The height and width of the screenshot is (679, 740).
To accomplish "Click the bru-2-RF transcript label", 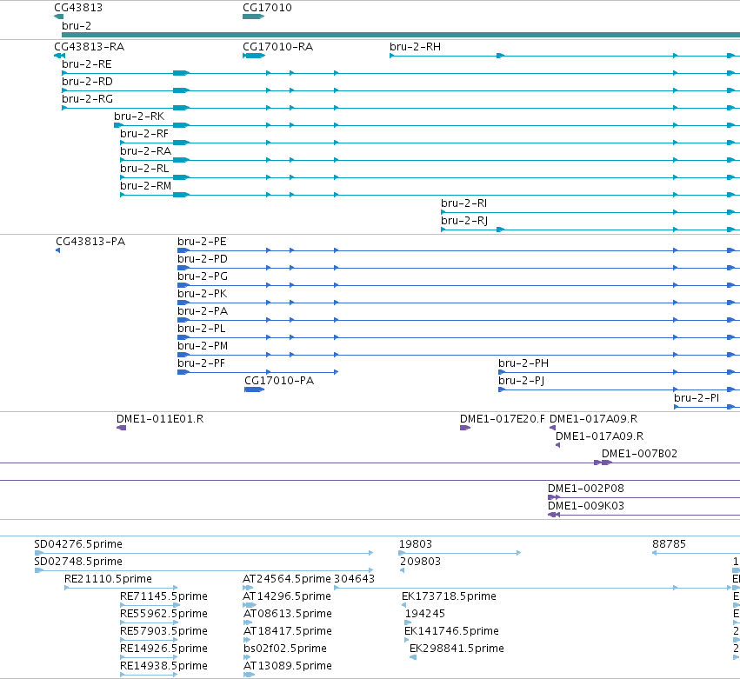I will [144, 134].
